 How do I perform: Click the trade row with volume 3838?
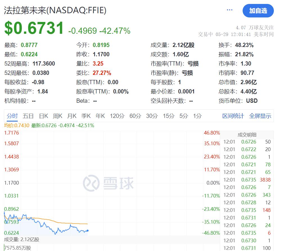(247, 180)
